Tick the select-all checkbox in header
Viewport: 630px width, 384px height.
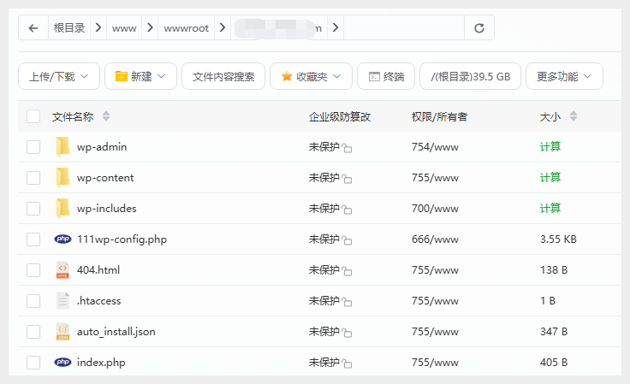point(33,116)
